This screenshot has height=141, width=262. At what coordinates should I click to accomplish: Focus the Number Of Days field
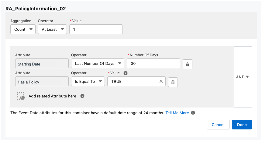click(153, 63)
